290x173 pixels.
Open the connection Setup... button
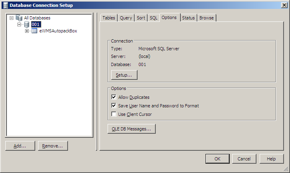coord(124,75)
